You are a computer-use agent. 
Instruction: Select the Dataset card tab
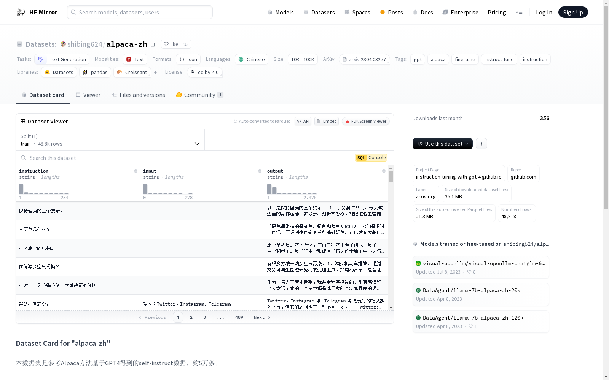tap(43, 95)
